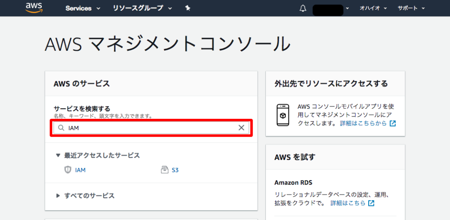Go to the AWS logo home

(34, 8)
